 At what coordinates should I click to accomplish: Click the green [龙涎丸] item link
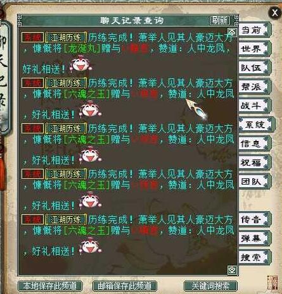(x=82, y=49)
